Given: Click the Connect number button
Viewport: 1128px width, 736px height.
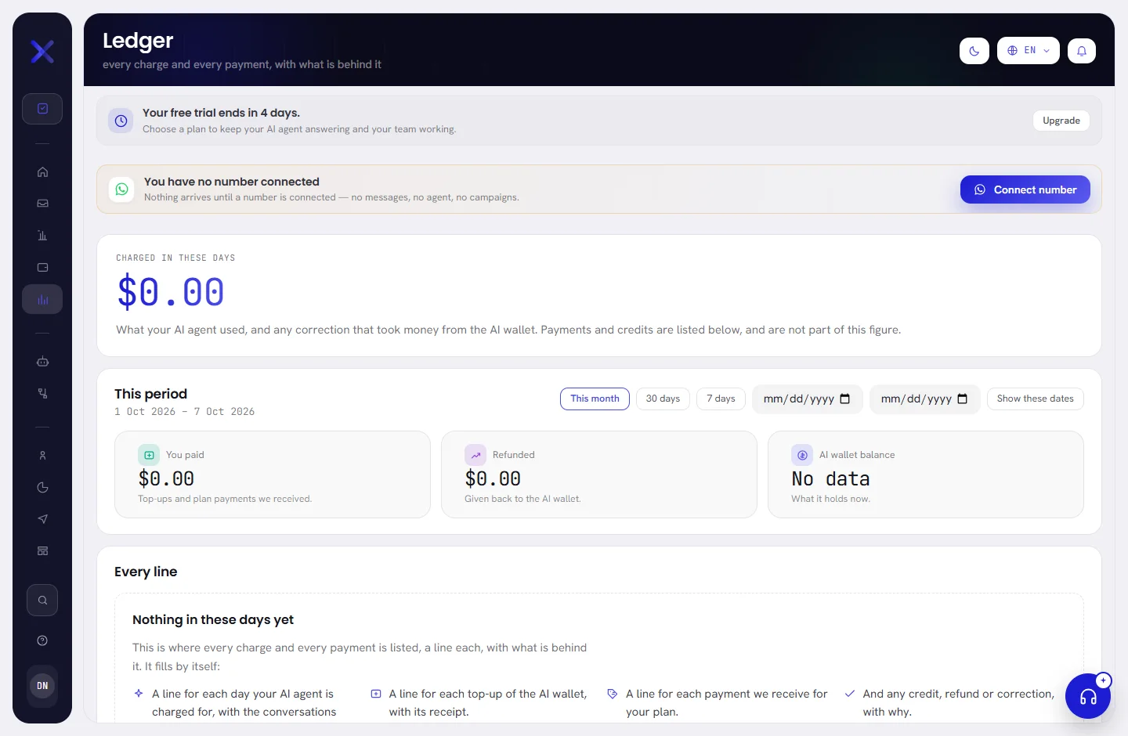Looking at the screenshot, I should pos(1025,189).
